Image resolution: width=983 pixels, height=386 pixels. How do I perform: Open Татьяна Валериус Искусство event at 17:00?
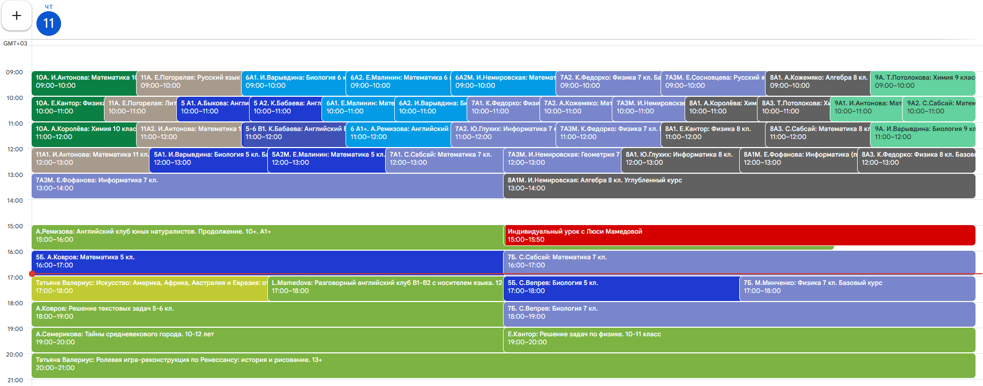(149, 288)
